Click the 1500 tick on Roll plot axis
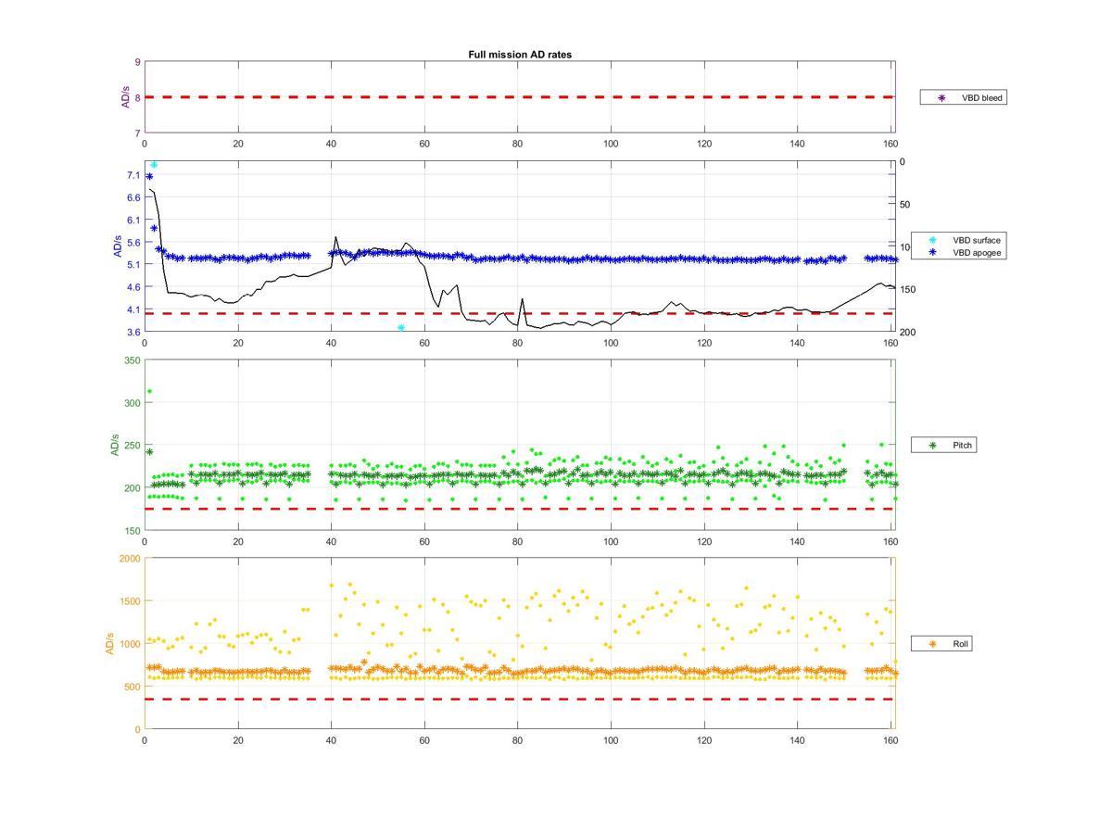Image resolution: width=1112 pixels, height=820 pixels. (130, 600)
